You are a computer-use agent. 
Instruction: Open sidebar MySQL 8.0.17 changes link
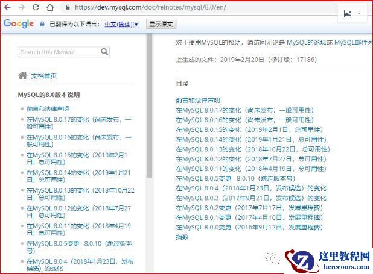coord(78,123)
